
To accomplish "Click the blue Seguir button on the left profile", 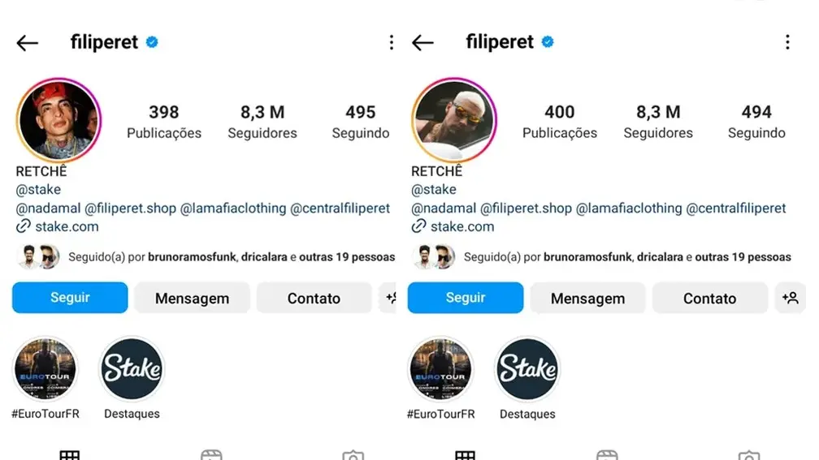I will pos(70,298).
